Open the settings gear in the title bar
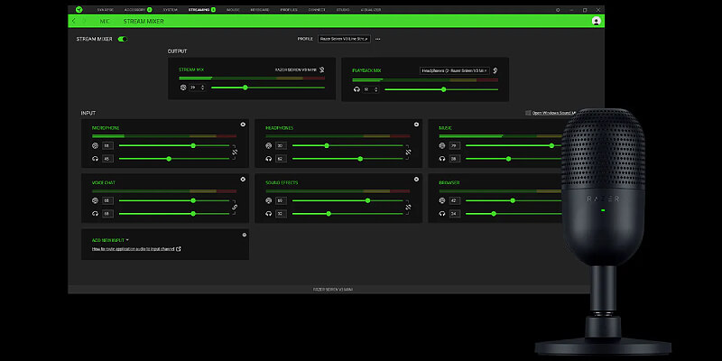The image size is (722, 361). (558, 10)
